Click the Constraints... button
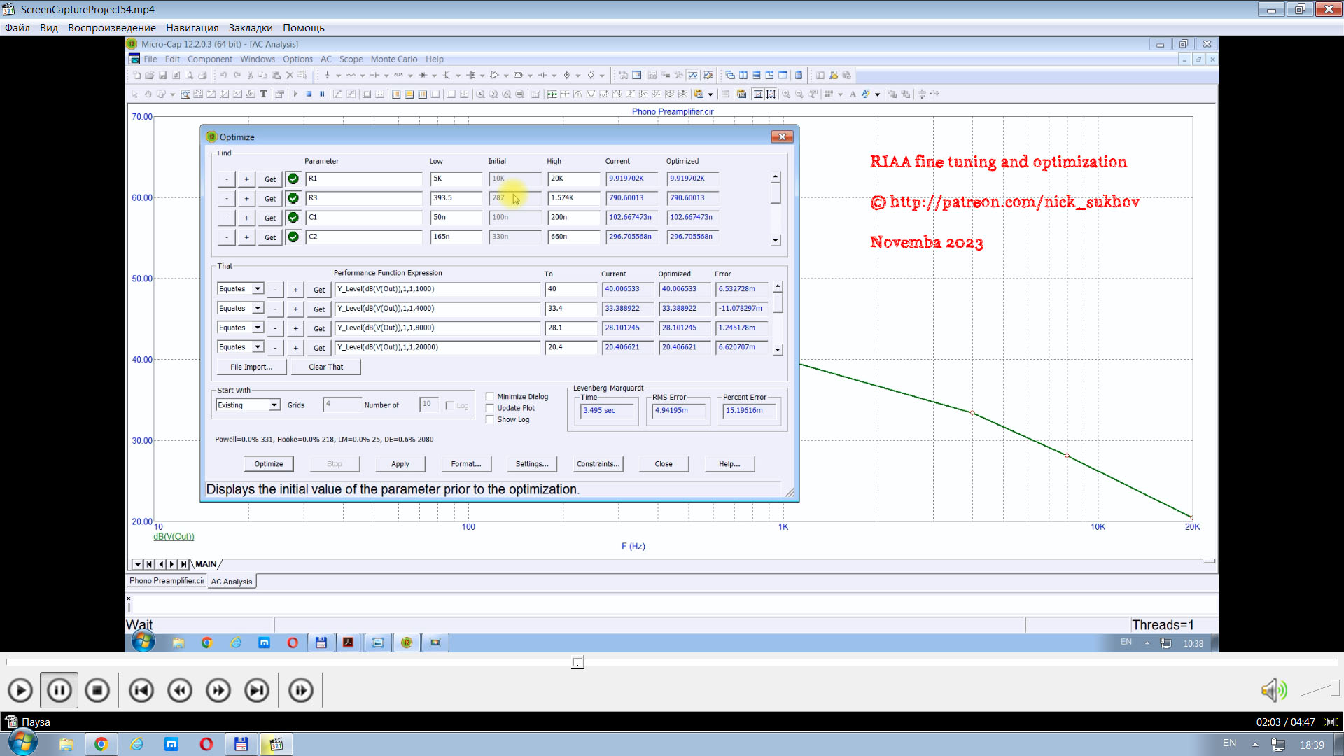Image resolution: width=1344 pixels, height=756 pixels. pos(598,463)
